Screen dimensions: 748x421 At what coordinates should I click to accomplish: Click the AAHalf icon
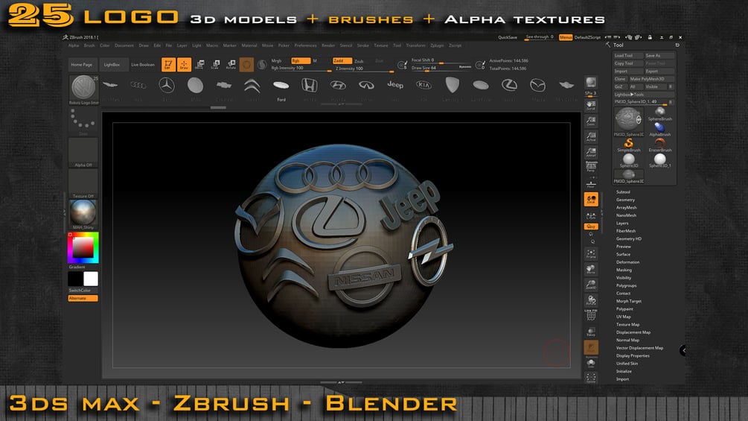pyautogui.click(x=591, y=153)
